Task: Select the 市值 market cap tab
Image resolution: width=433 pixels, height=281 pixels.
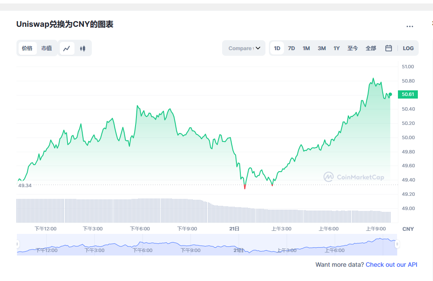Action: coord(47,48)
